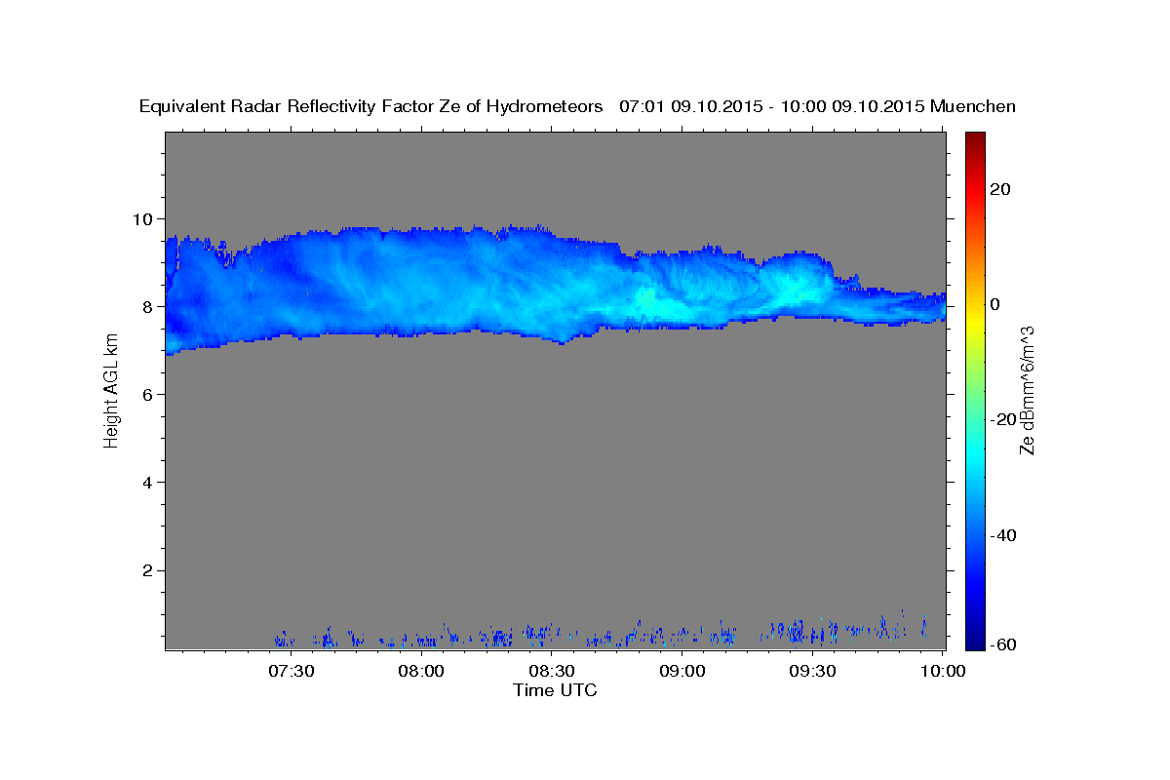Viewport: 1170px width, 780px height.
Task: Click the height tick label '8'
Action: coord(148,306)
